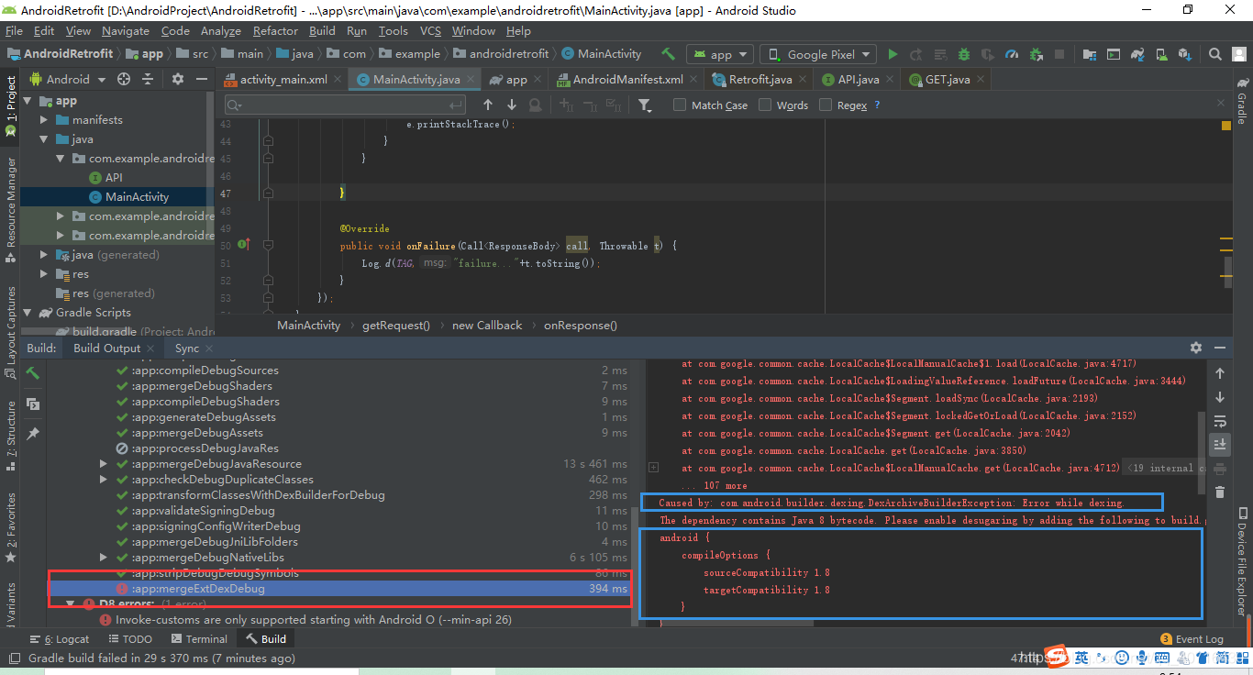Sync project with Gradle files elephant icon

click(x=1137, y=54)
